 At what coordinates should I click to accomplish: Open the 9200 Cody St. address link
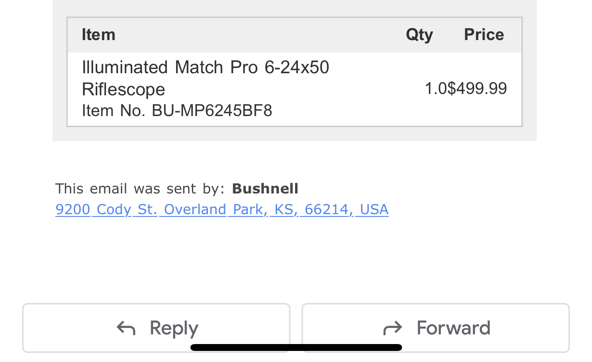click(222, 209)
